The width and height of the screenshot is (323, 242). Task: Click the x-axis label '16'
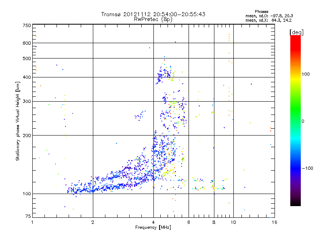[x=275, y=222]
